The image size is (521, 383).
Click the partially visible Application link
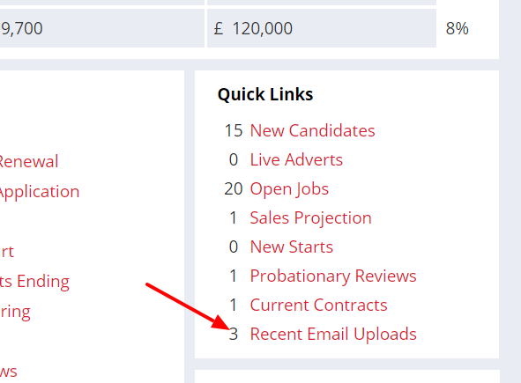[40, 192]
